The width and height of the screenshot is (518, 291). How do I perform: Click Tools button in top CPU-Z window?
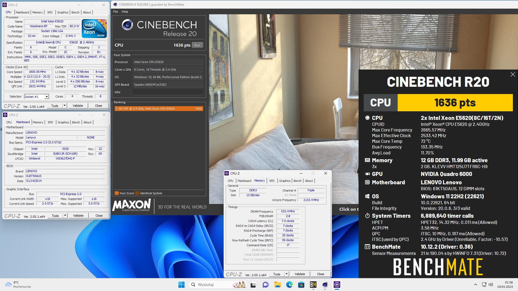point(55,106)
